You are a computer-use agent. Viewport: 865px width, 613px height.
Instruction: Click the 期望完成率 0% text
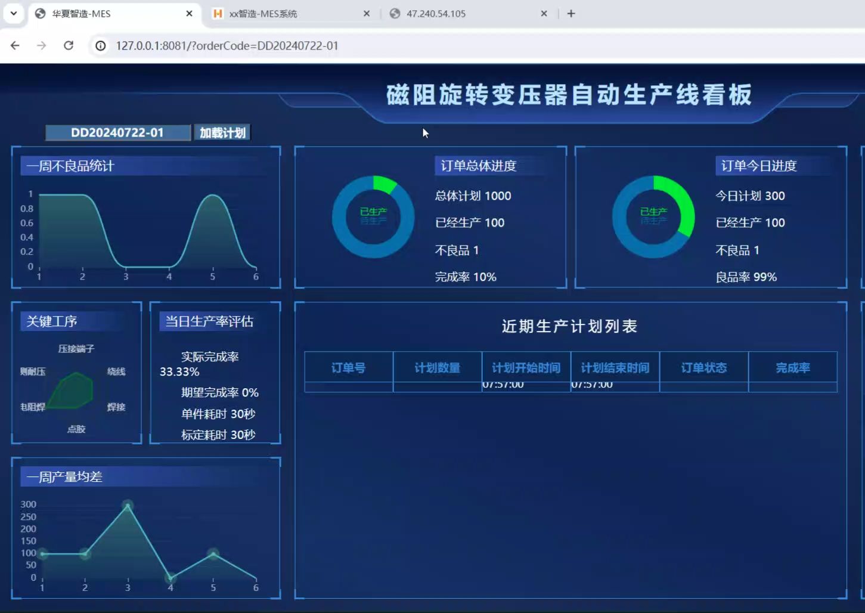(x=220, y=392)
